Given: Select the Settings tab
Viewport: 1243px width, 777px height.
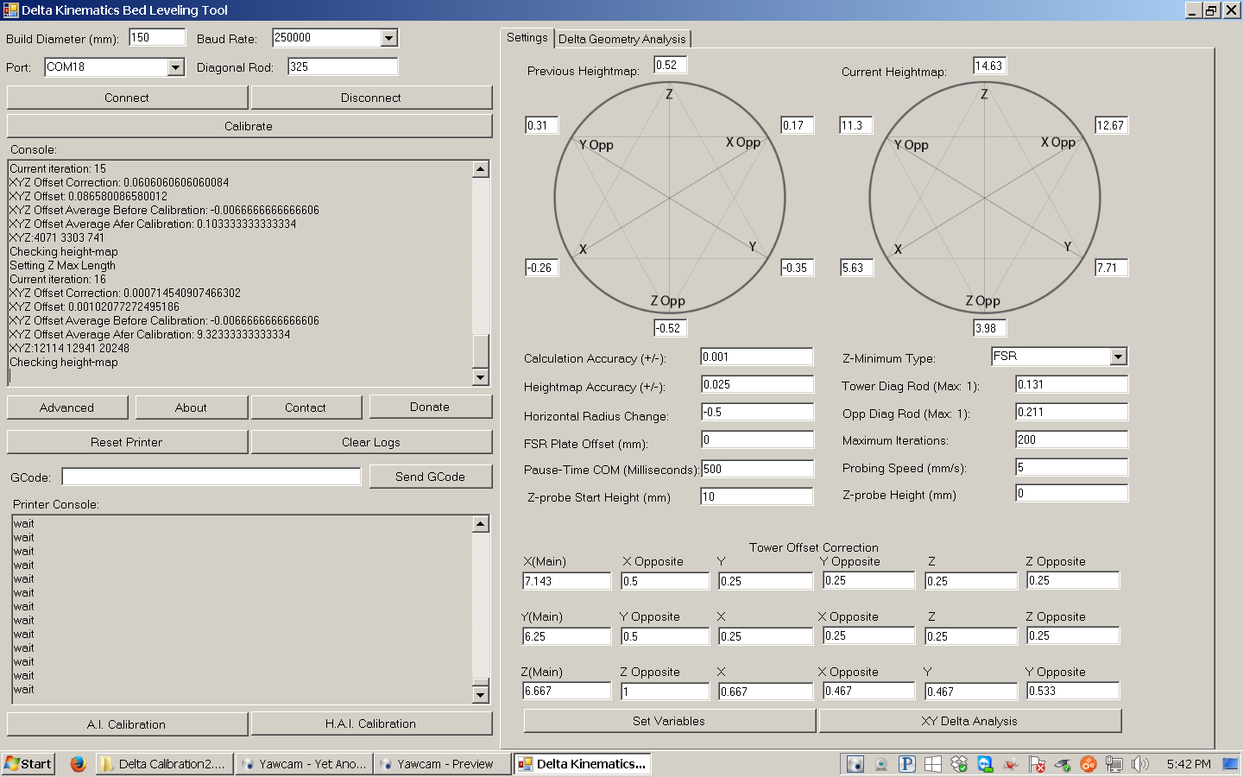Looking at the screenshot, I should [x=527, y=38].
